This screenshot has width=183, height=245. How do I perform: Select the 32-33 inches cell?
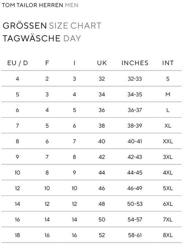tap(135, 79)
